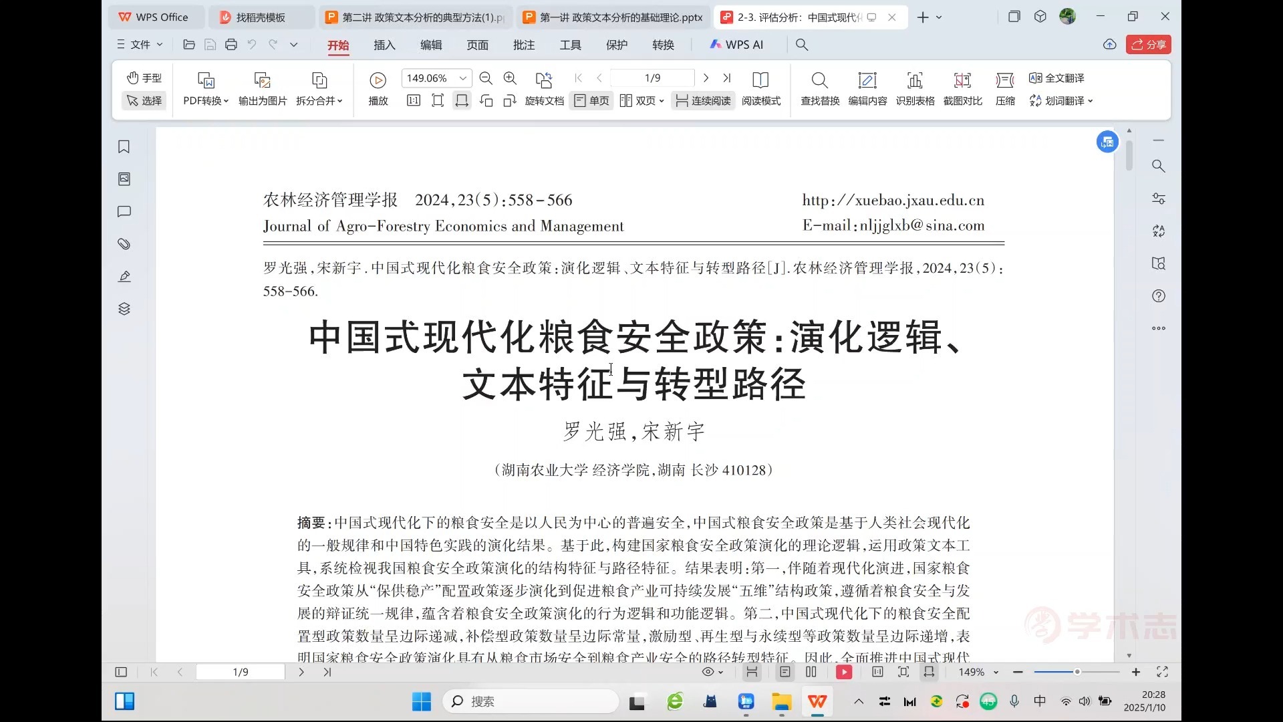Open the attachments paperclip panel
1283x722 pixels.
pyautogui.click(x=124, y=244)
